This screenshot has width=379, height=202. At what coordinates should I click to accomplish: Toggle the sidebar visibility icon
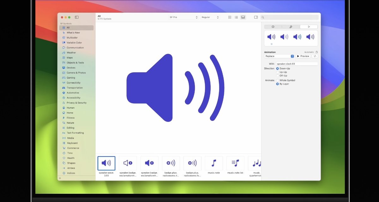pos(76,17)
